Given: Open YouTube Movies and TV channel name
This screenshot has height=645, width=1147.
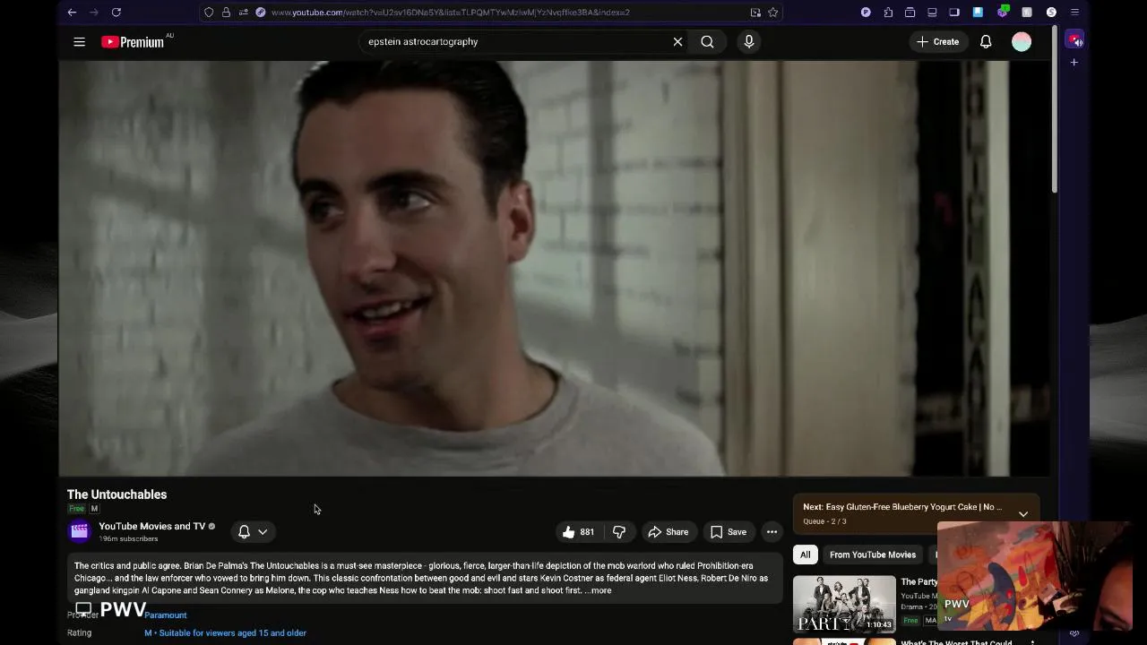Looking at the screenshot, I should point(151,526).
